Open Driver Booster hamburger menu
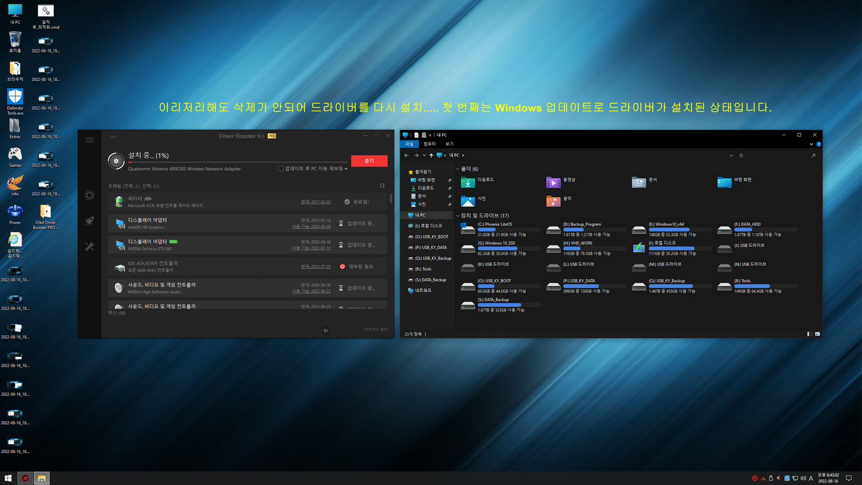Viewport: 862px width, 485px height. click(89, 140)
